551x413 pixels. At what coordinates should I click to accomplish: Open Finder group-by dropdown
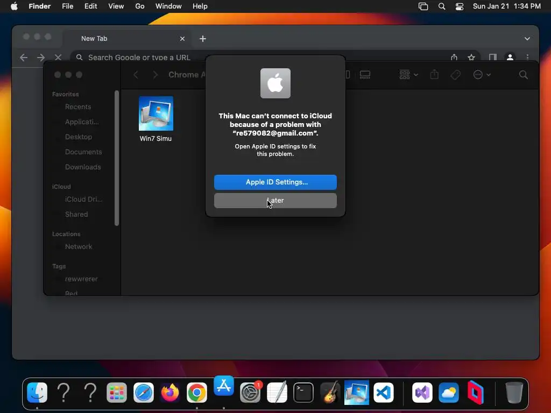(x=408, y=74)
